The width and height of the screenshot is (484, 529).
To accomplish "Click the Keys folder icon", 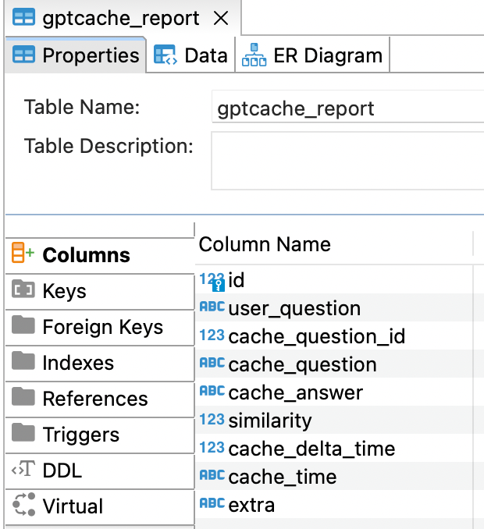I will [23, 289].
